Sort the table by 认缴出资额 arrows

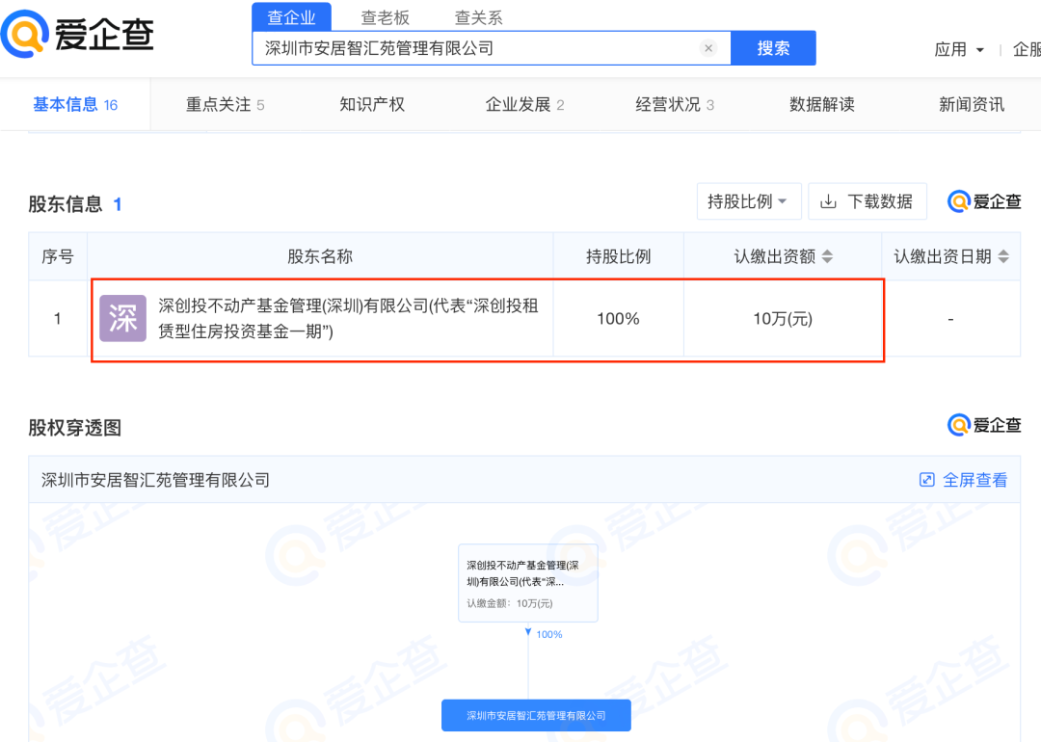[x=827, y=256]
